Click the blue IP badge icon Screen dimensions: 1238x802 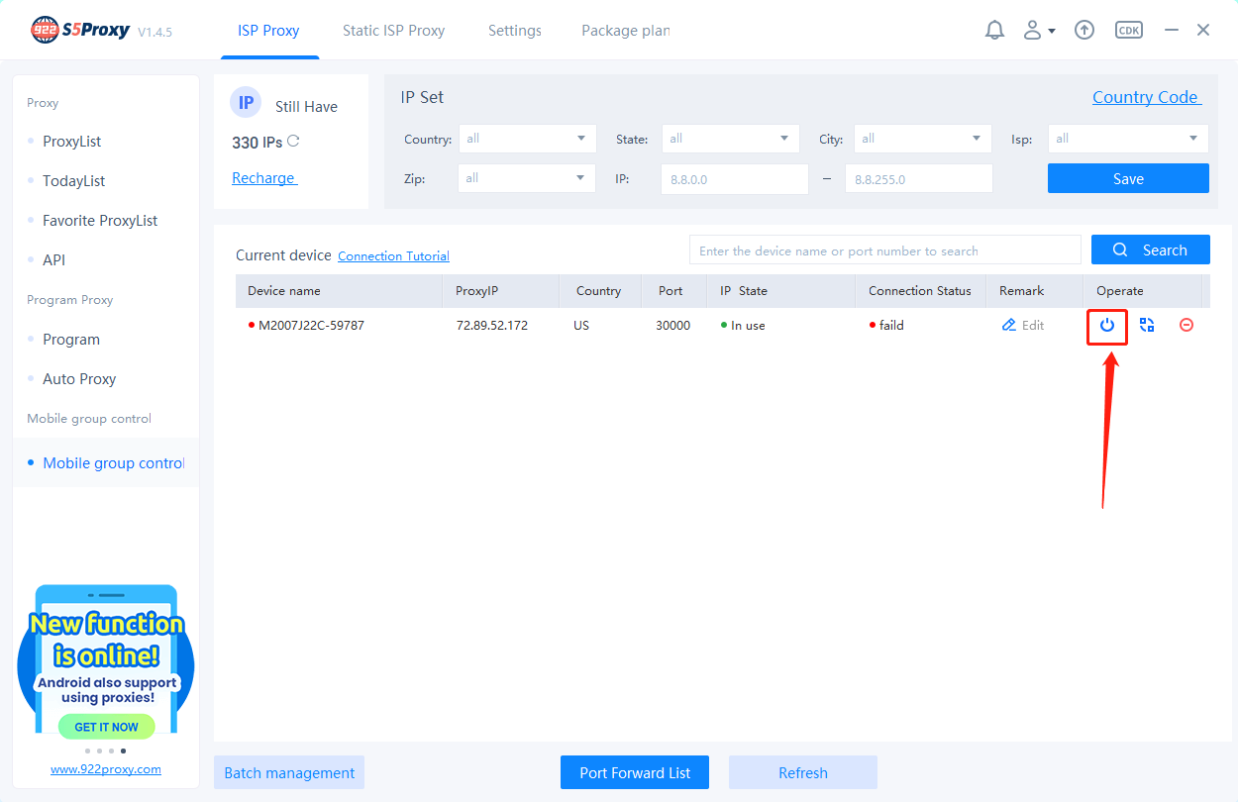246,103
